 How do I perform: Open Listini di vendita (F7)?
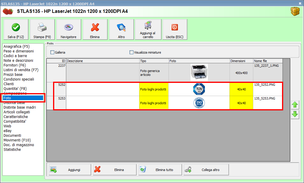pos(21,70)
